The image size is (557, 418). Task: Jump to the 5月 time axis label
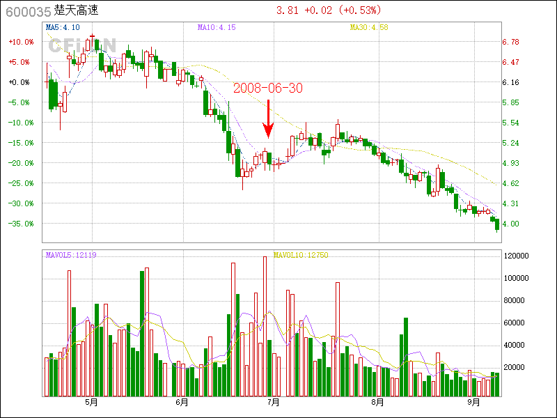(x=91, y=403)
